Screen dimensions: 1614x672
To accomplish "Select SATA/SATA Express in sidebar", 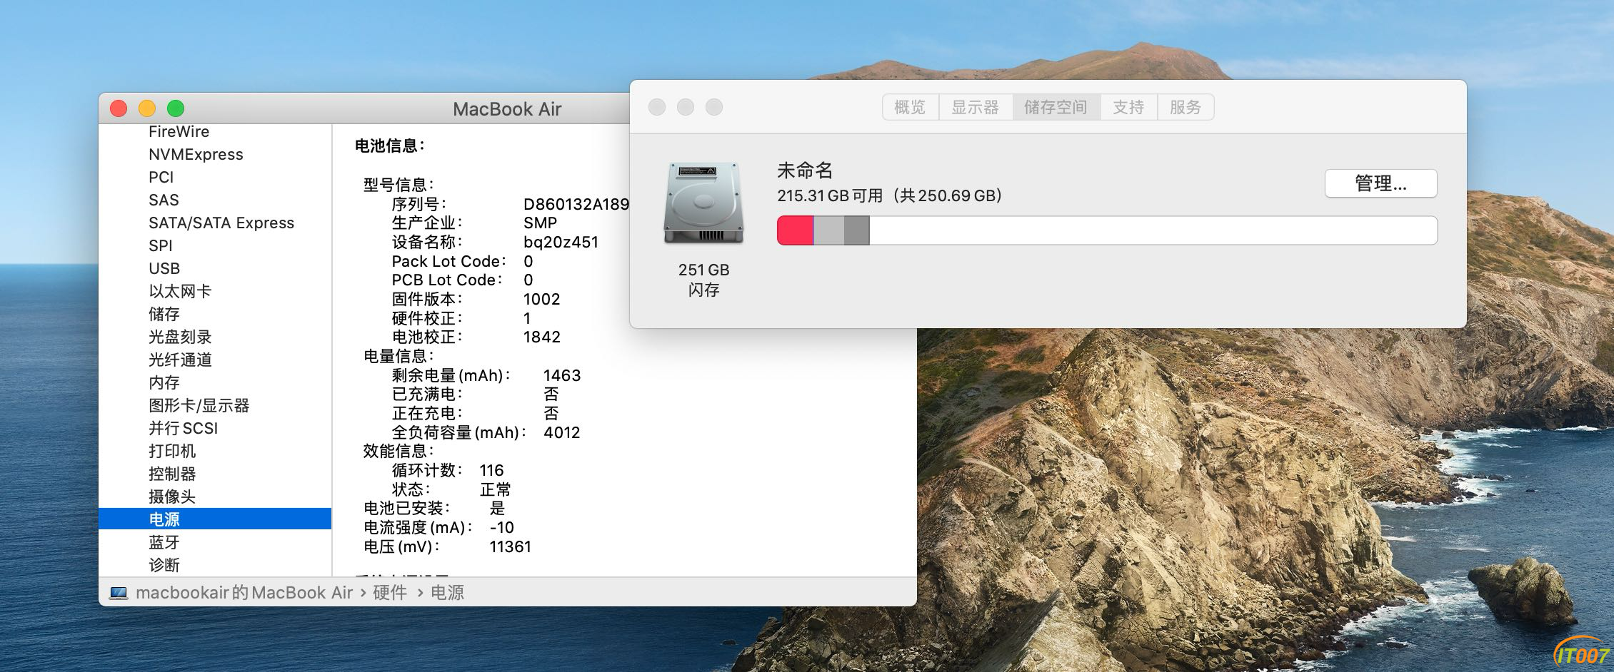I will pos(221,223).
